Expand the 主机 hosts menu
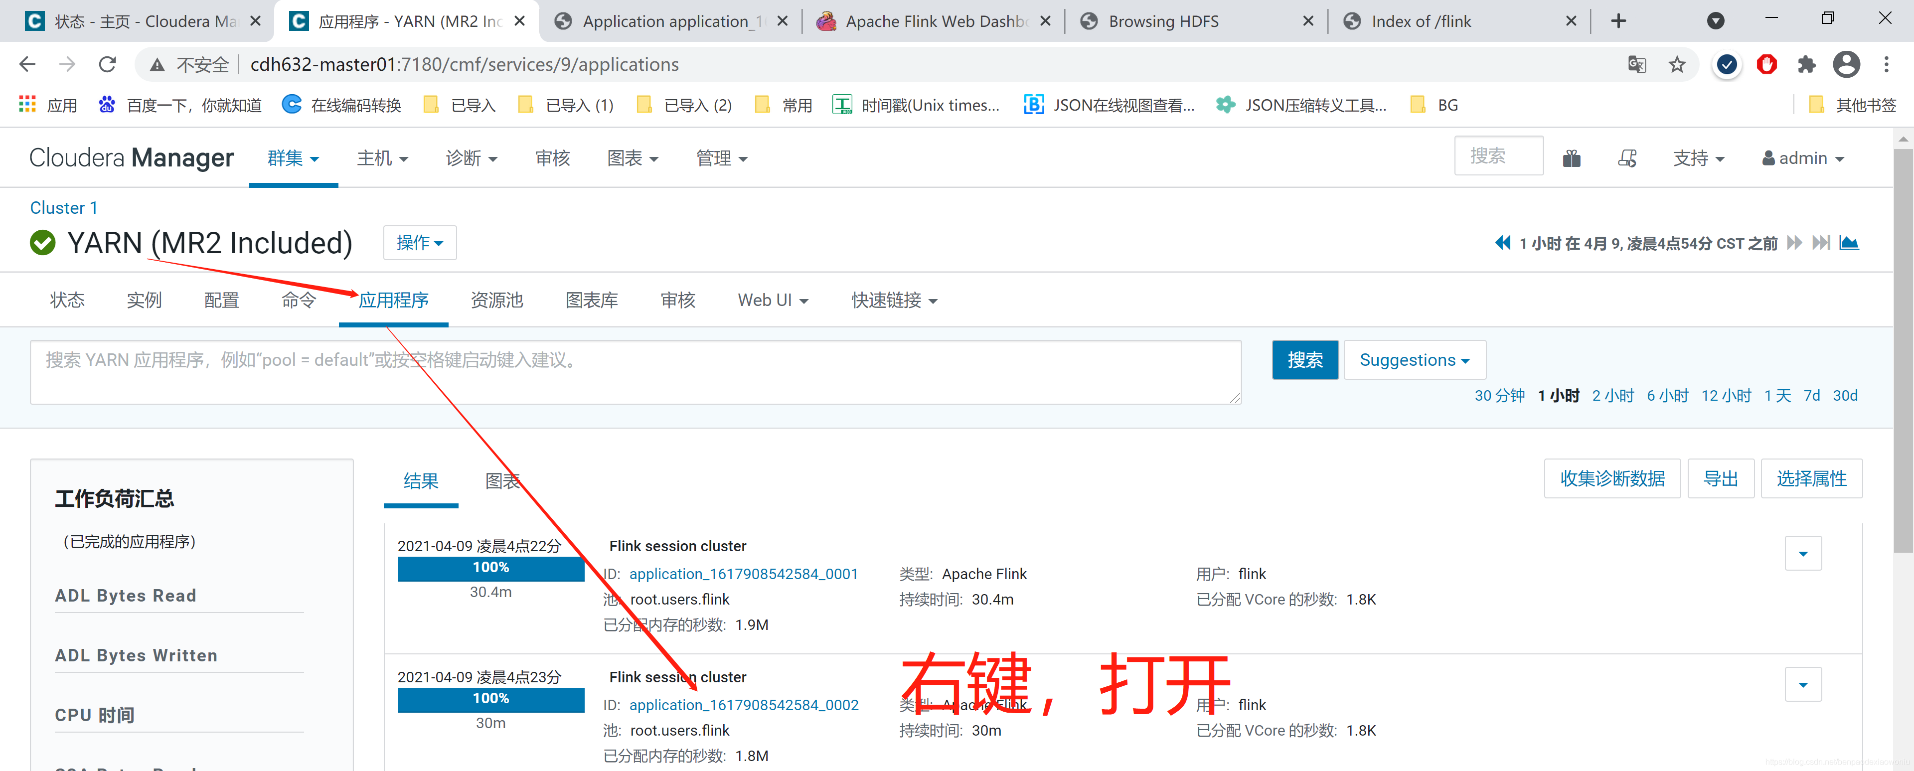The image size is (1914, 771). point(383,158)
